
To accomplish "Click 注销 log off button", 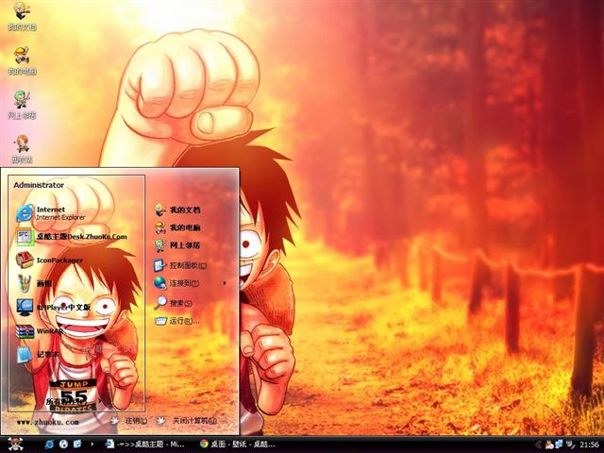I will tap(129, 421).
